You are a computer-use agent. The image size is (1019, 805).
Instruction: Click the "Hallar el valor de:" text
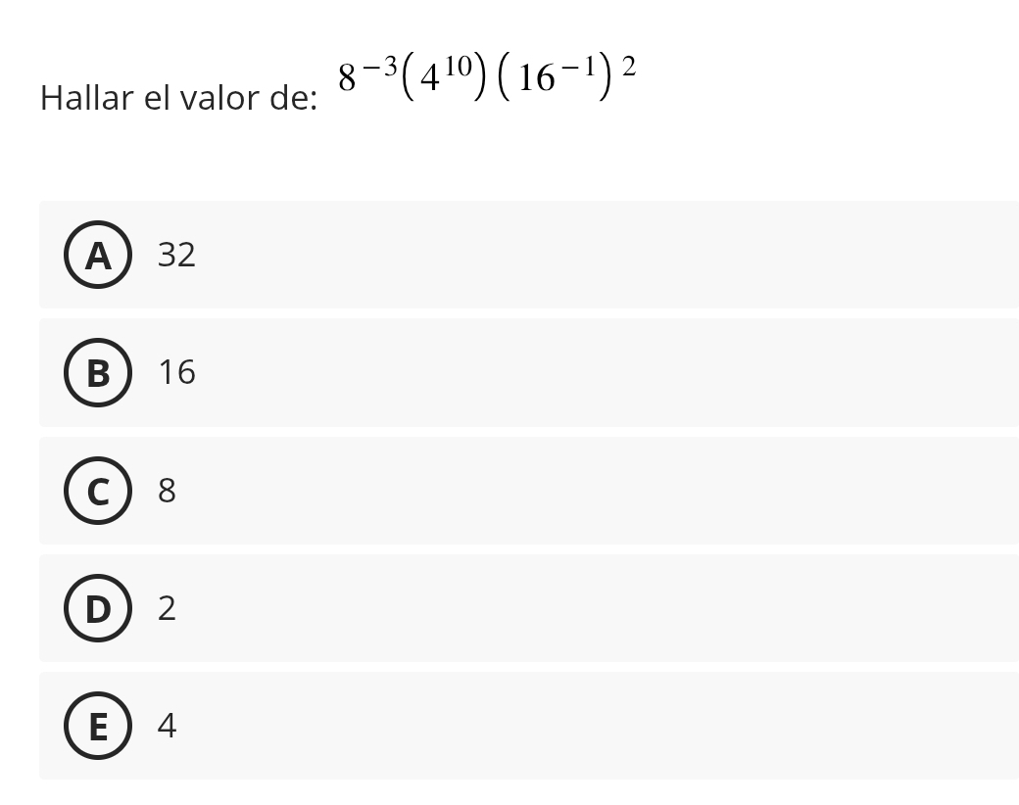[x=179, y=99]
